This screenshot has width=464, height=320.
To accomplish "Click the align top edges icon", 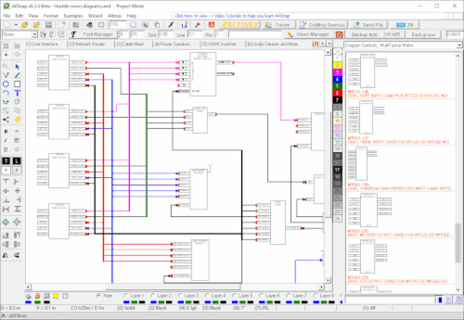I will [6, 181].
